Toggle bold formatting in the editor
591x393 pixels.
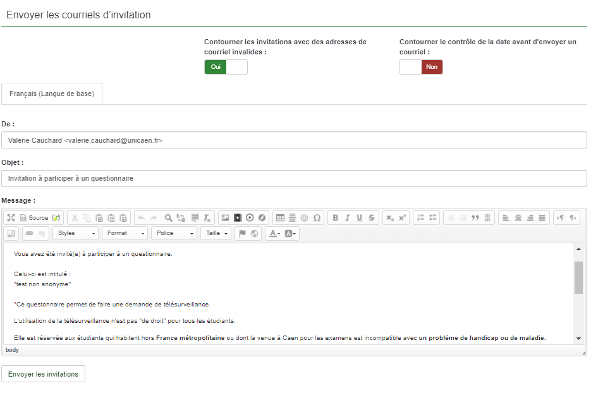click(336, 218)
